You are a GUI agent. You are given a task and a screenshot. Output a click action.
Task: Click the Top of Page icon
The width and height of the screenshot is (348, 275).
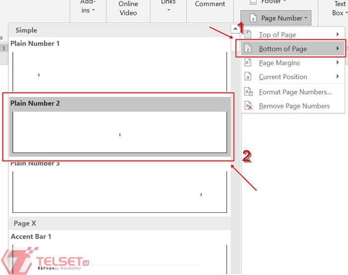pos(248,34)
